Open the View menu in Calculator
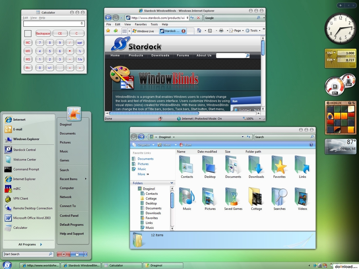The height and width of the screenshot is (269, 359). tap(33, 18)
